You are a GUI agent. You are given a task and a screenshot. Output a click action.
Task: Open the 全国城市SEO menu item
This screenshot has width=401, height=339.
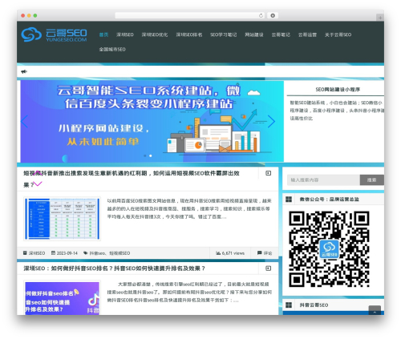(112, 50)
